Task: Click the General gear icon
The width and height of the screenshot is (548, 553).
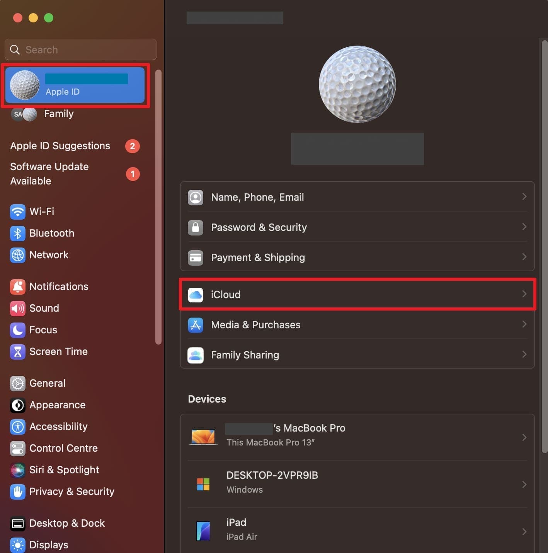Action: pos(18,383)
